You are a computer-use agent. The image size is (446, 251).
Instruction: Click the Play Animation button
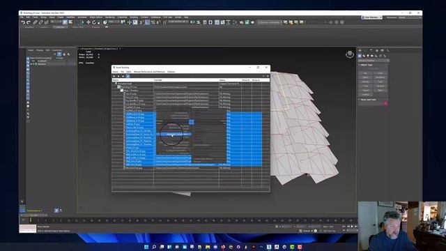[x=352, y=227]
